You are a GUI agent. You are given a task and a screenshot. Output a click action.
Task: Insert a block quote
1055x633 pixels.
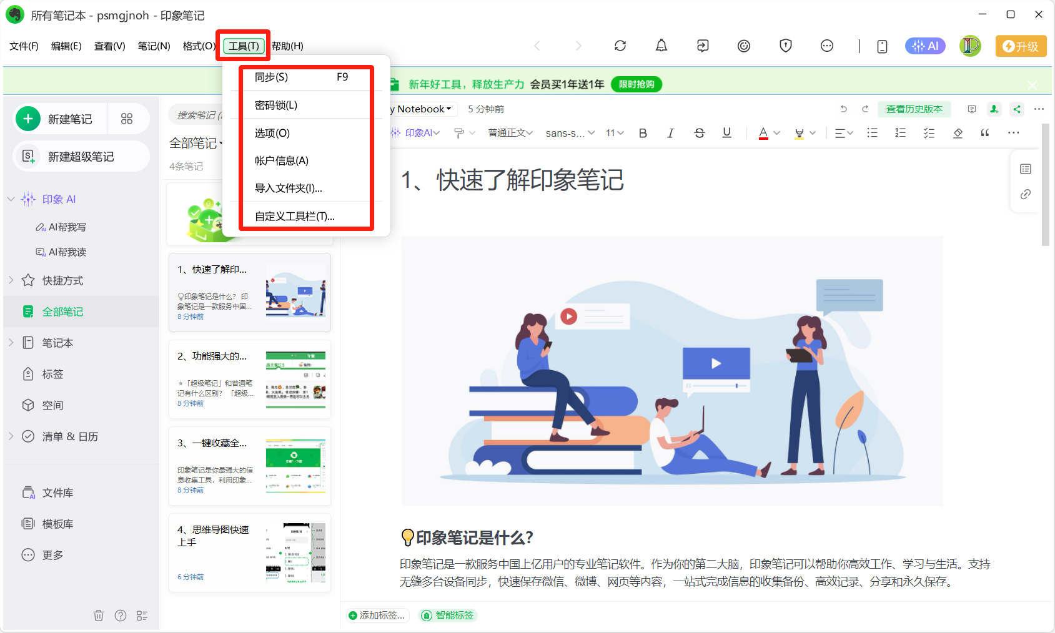pyautogui.click(x=985, y=133)
